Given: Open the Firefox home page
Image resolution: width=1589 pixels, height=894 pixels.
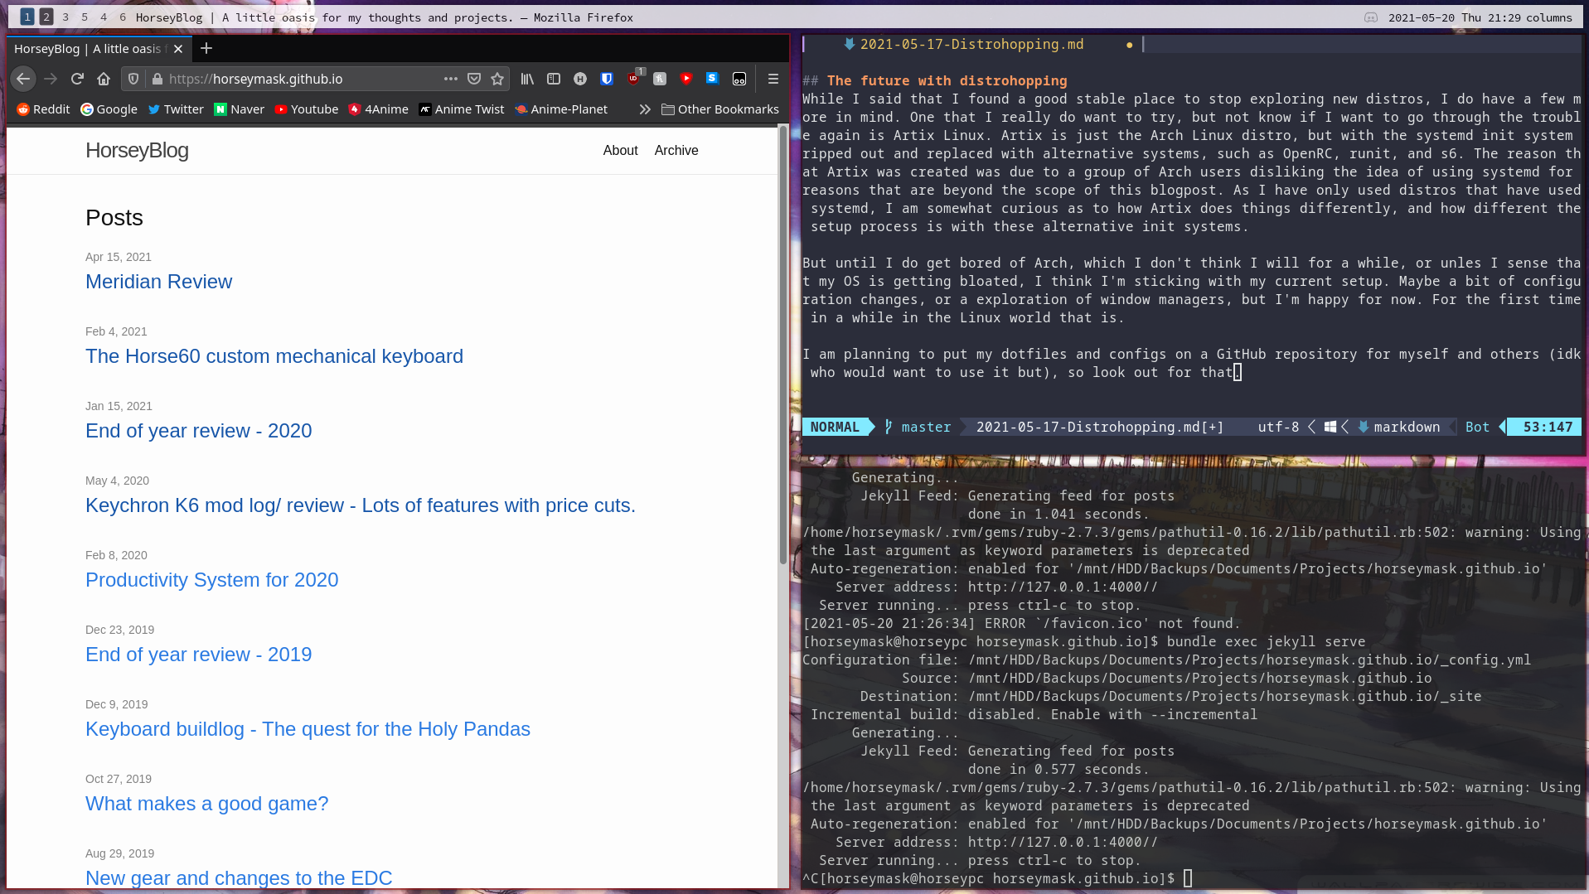Looking at the screenshot, I should 104,79.
